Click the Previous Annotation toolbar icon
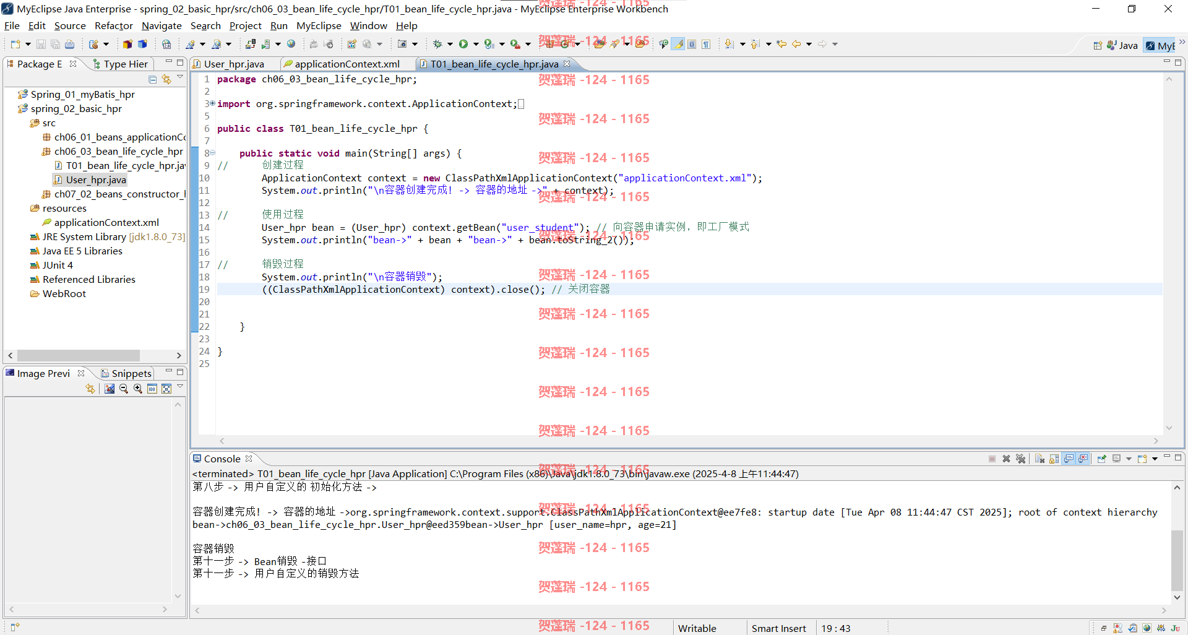The width and height of the screenshot is (1188, 635). click(x=755, y=44)
